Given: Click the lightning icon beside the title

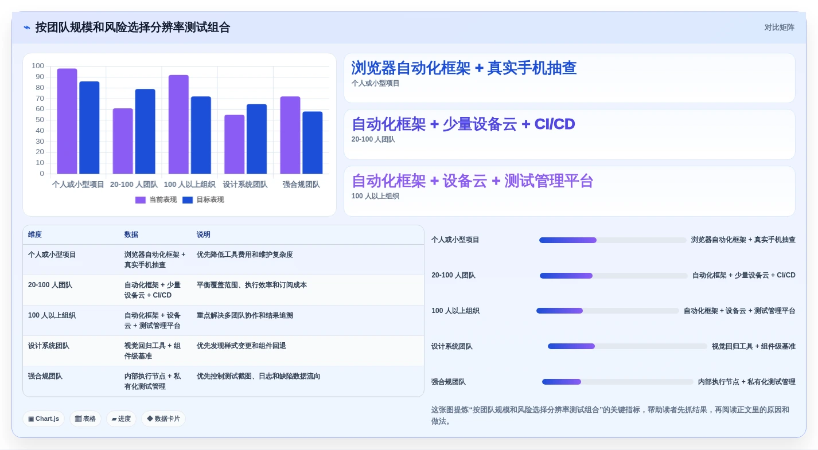Looking at the screenshot, I should (27, 28).
